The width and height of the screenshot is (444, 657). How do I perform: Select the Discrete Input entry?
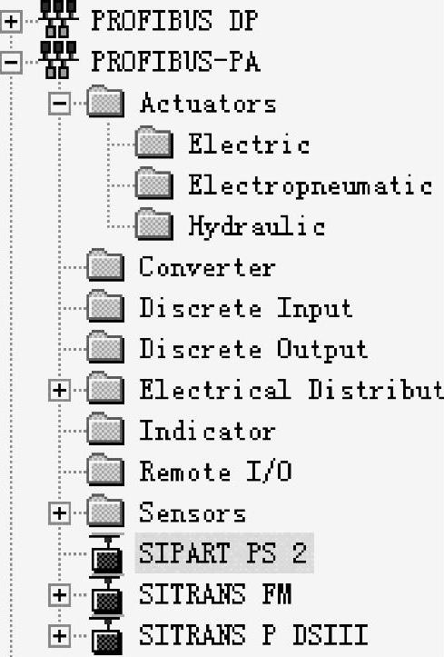[246, 309]
